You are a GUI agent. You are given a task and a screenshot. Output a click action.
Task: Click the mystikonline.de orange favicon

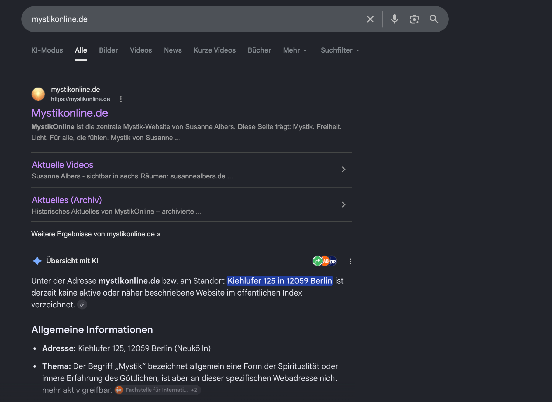click(38, 94)
